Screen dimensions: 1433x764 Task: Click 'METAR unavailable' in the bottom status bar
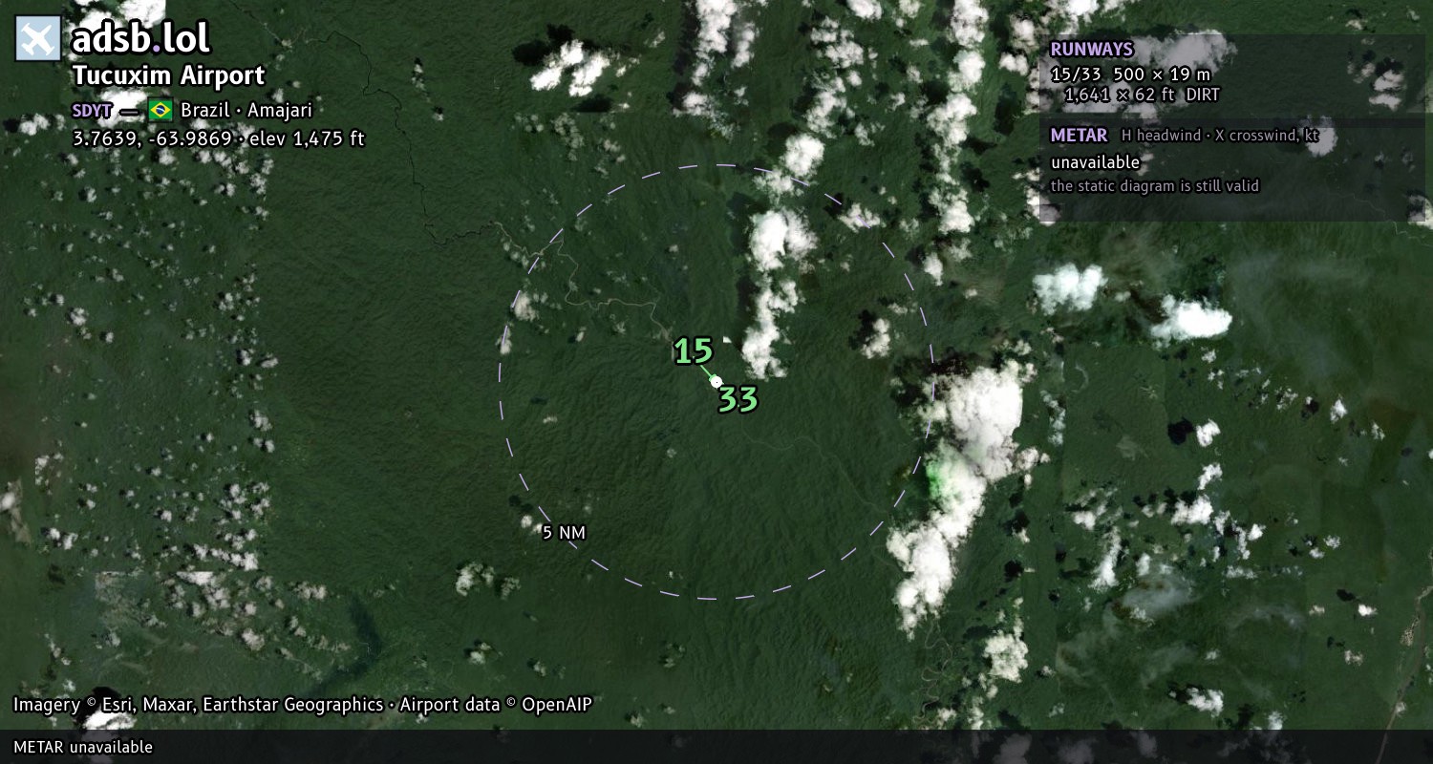tap(83, 747)
